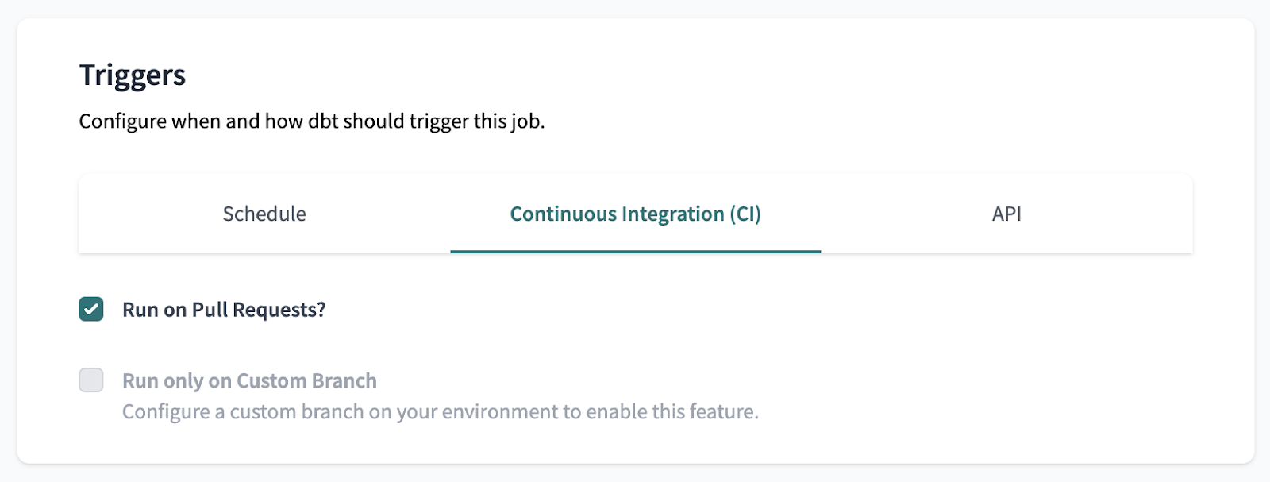The height and width of the screenshot is (482, 1270).
Task: Uncheck the Run on Pull Requests checkbox
Action: [91, 309]
